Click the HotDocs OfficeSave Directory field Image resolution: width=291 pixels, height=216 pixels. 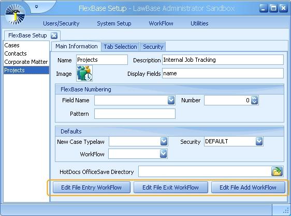[x=205, y=171]
